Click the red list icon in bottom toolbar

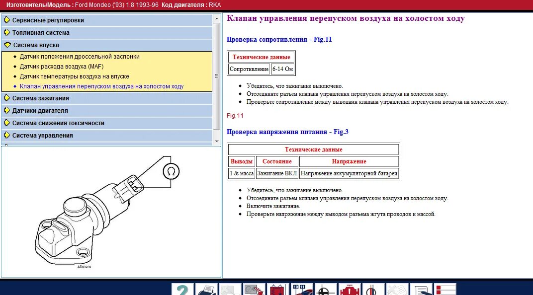[445, 289]
